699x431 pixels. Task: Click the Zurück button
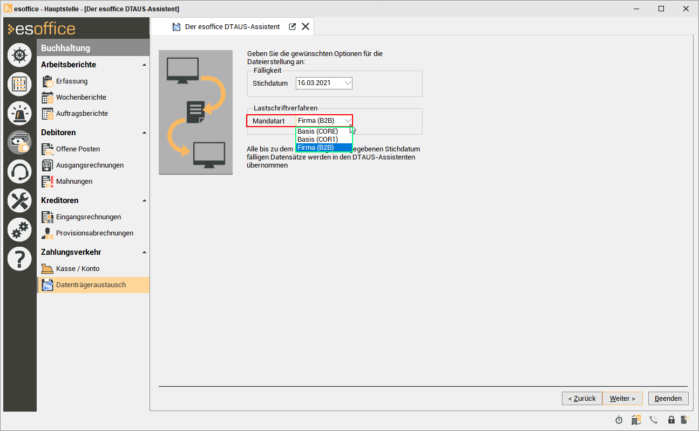coord(582,399)
